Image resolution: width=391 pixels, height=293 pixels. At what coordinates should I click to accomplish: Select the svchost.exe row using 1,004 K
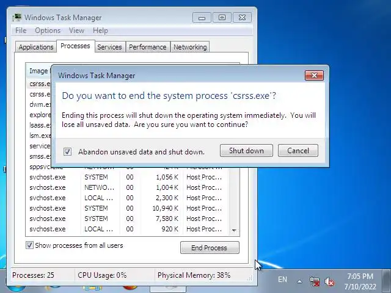(x=127, y=187)
